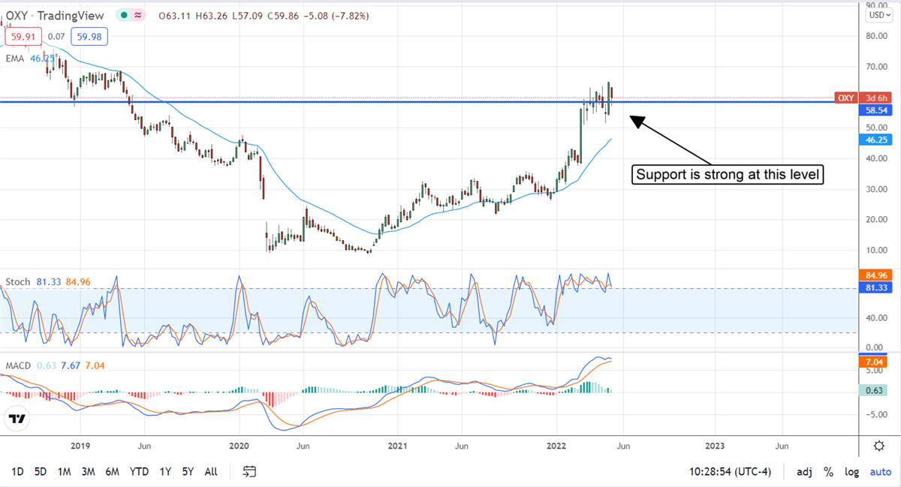The height and width of the screenshot is (487, 901).
Task: Click the blue 59.98 buy price button
Action: point(89,35)
